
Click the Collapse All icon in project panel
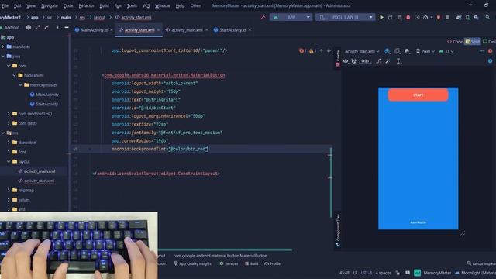(x=46, y=28)
